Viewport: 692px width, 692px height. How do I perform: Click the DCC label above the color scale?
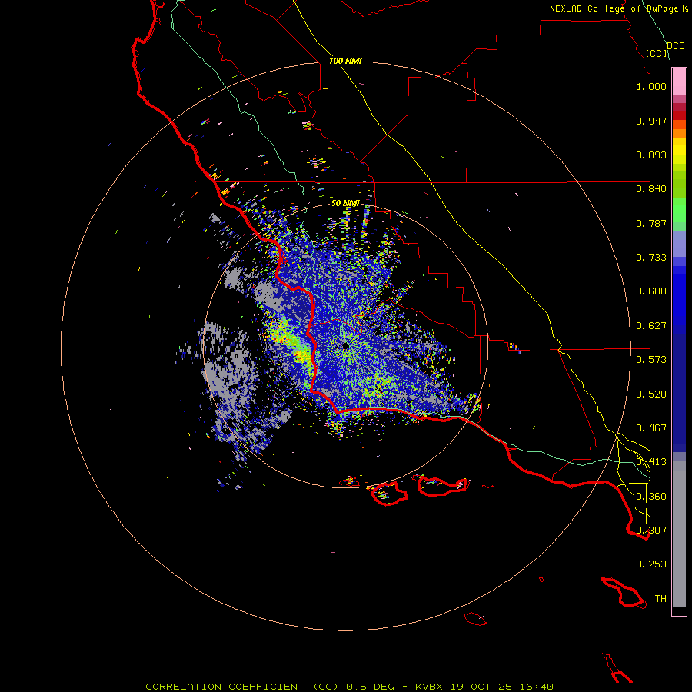coord(675,46)
